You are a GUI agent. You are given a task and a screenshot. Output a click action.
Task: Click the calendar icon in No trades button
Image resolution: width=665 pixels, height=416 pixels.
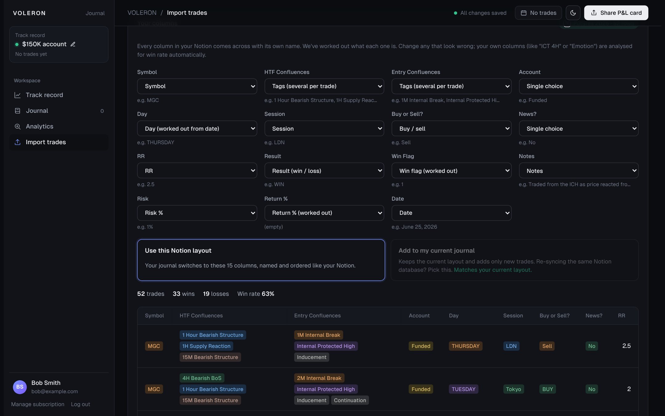pos(523,13)
